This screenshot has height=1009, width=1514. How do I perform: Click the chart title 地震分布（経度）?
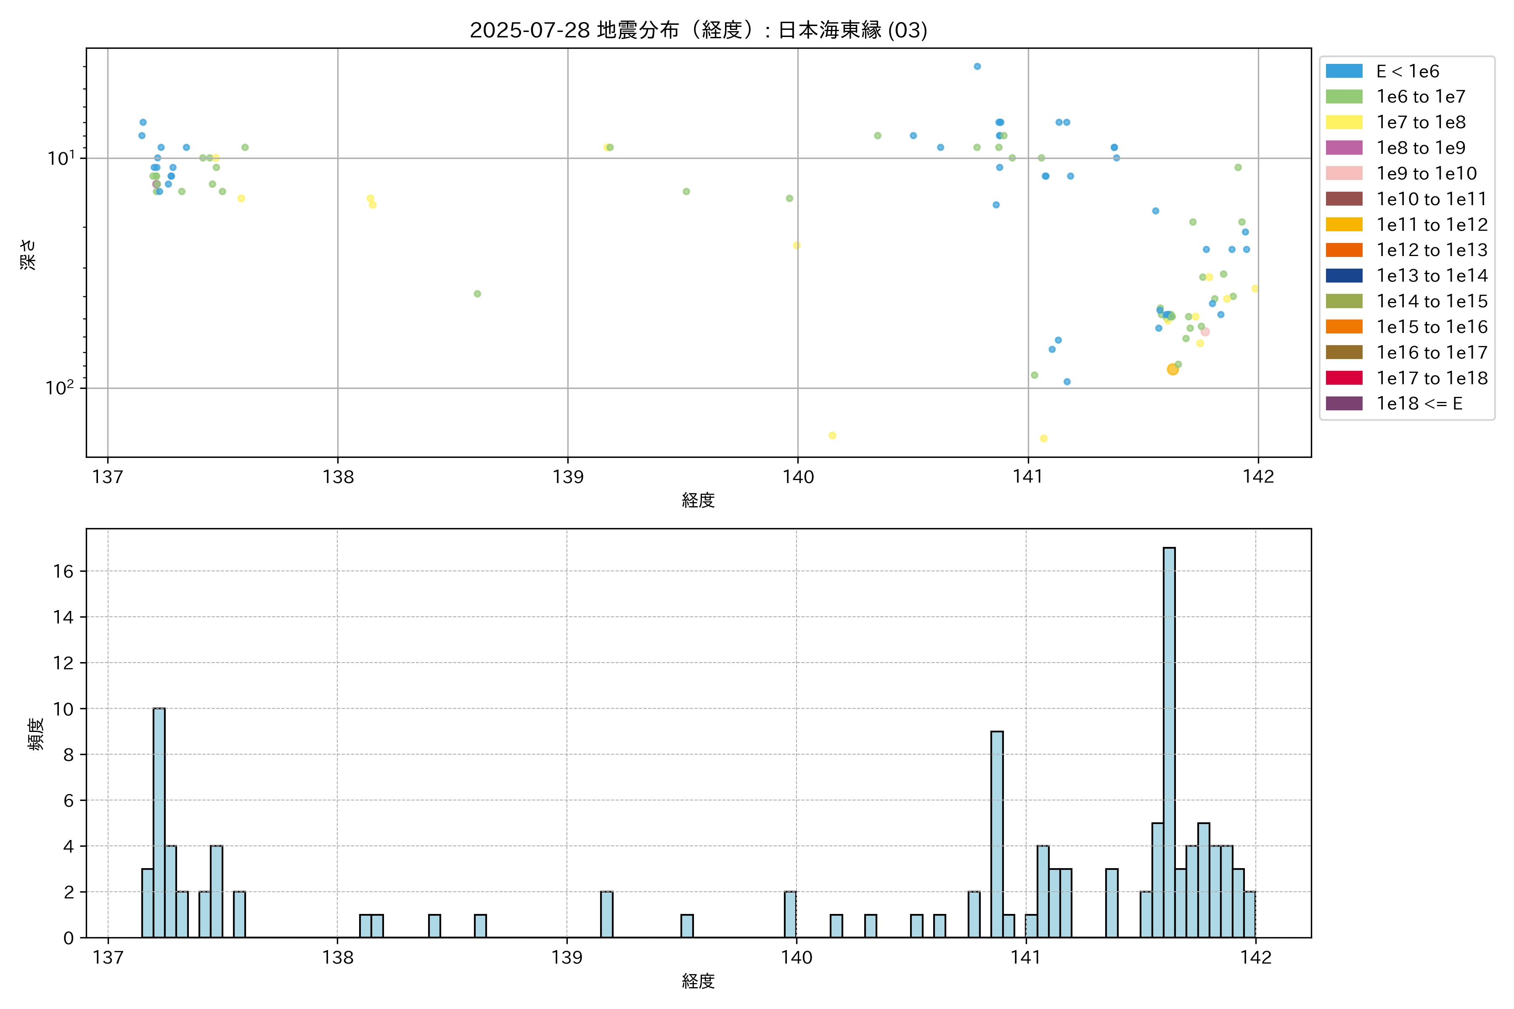click(x=699, y=29)
